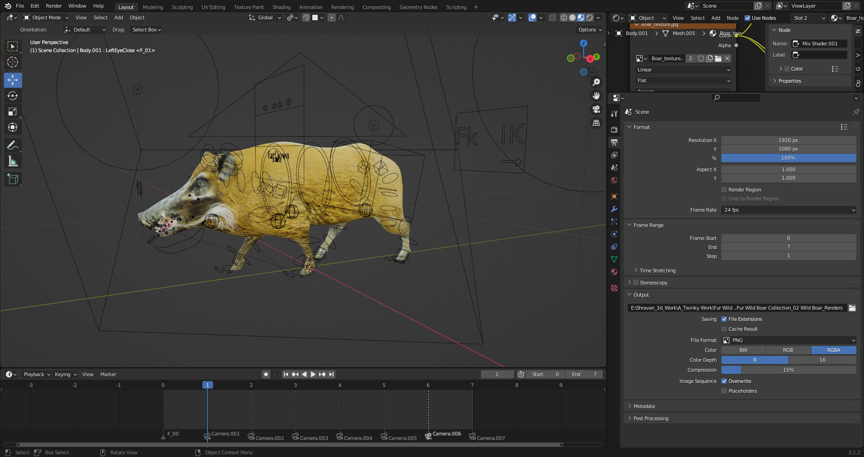The width and height of the screenshot is (864, 457).
Task: Open the Render Properties tab
Action: point(614,129)
